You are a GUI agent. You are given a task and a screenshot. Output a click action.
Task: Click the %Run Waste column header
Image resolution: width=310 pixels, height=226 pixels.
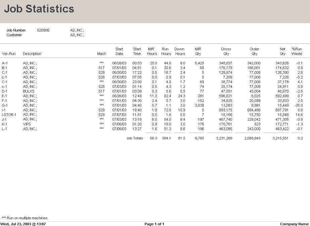[x=297, y=51]
